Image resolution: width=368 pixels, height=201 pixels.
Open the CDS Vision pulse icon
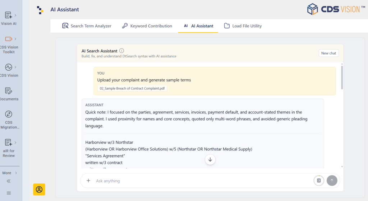9,67
